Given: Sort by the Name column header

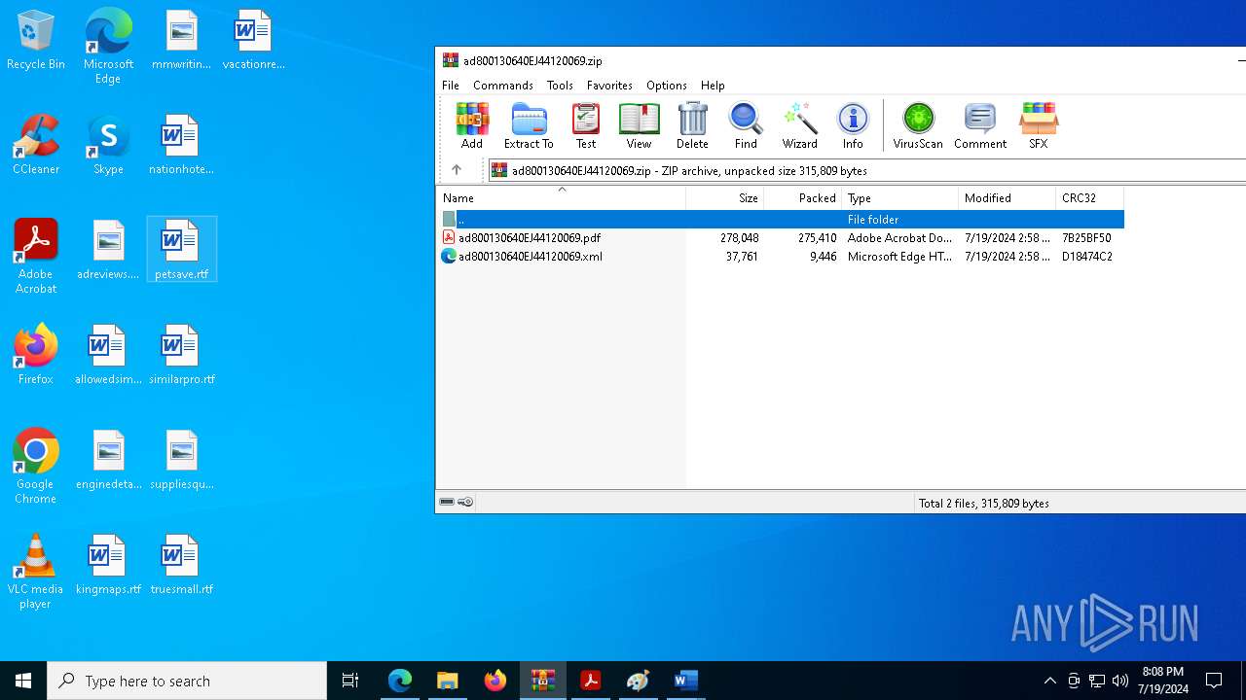Looking at the screenshot, I should click(562, 198).
